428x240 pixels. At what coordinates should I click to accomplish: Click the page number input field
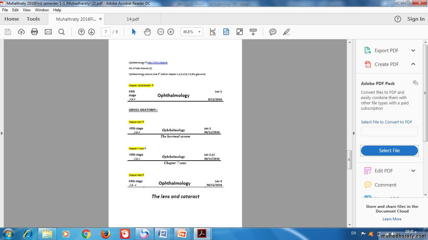click(x=106, y=32)
